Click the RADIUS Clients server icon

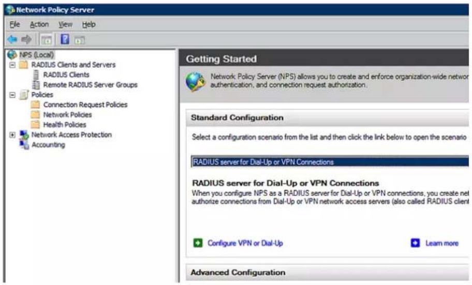36,74
